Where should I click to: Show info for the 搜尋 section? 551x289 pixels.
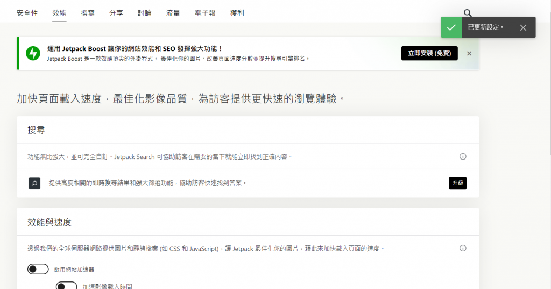click(463, 156)
